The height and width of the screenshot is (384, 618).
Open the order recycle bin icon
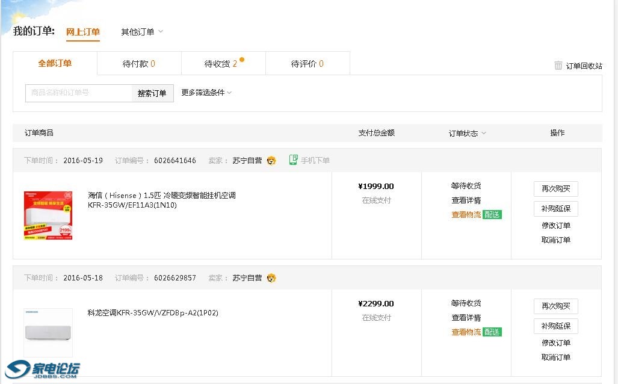point(558,66)
